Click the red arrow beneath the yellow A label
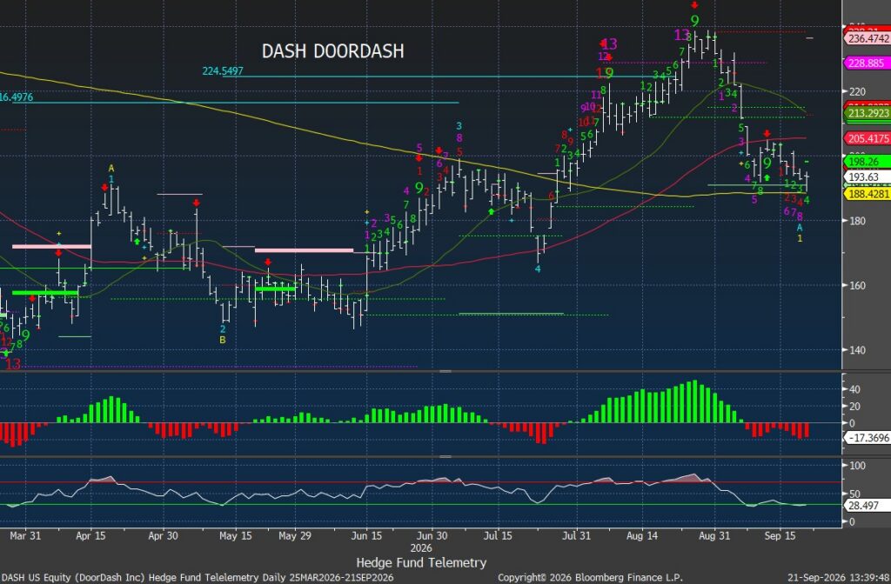The width and height of the screenshot is (891, 584). pos(105,188)
